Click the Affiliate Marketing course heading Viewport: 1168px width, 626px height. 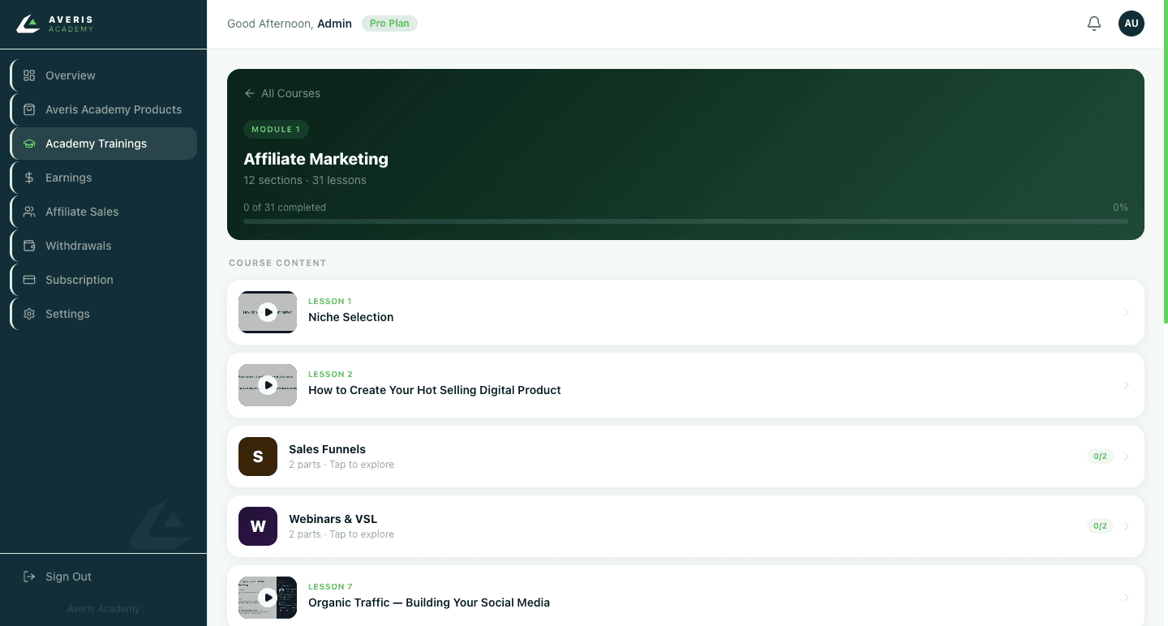(316, 159)
